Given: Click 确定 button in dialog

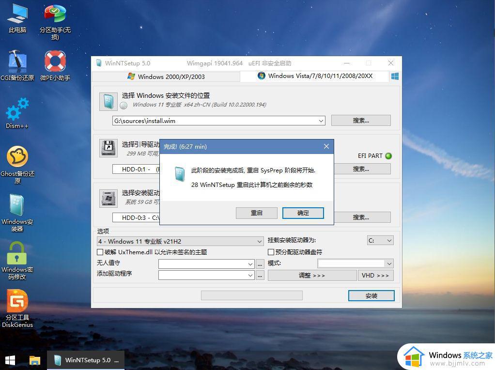Looking at the screenshot, I should [303, 213].
